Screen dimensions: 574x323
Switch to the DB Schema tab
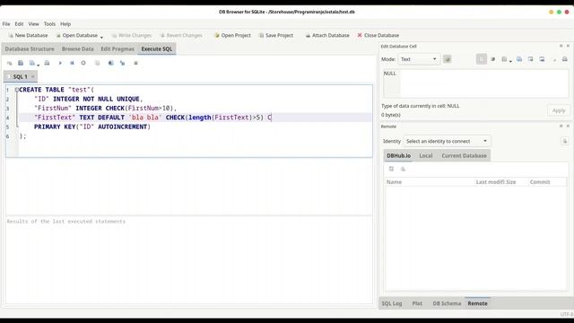447,303
